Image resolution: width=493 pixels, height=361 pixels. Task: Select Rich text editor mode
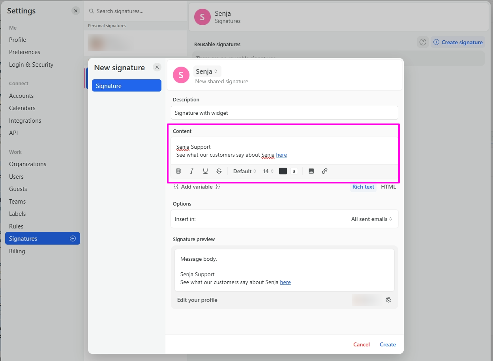coord(363,187)
